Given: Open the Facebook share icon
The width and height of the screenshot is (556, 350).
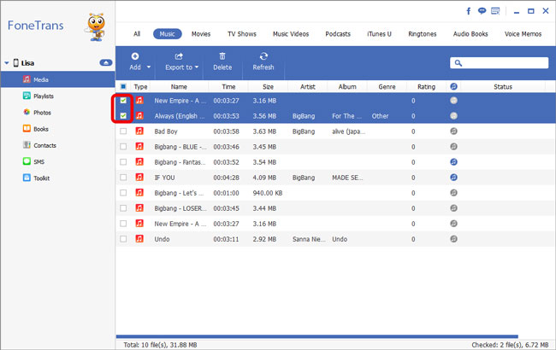Looking at the screenshot, I should [469, 11].
